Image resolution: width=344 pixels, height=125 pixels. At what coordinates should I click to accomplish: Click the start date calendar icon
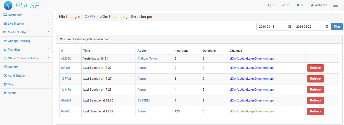290,27
